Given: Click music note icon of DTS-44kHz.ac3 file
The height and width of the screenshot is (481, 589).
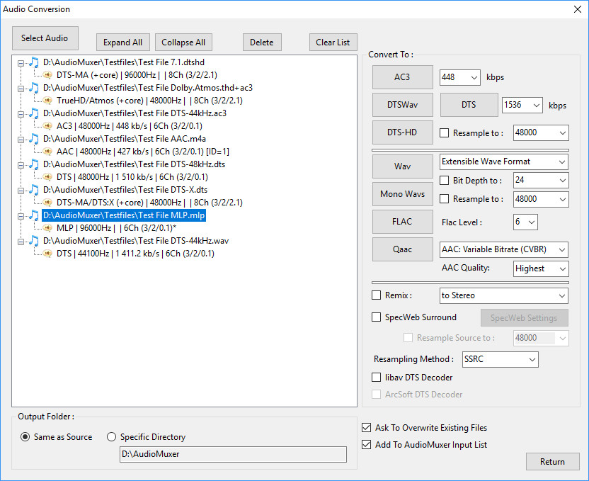Looking at the screenshot, I should [34, 113].
